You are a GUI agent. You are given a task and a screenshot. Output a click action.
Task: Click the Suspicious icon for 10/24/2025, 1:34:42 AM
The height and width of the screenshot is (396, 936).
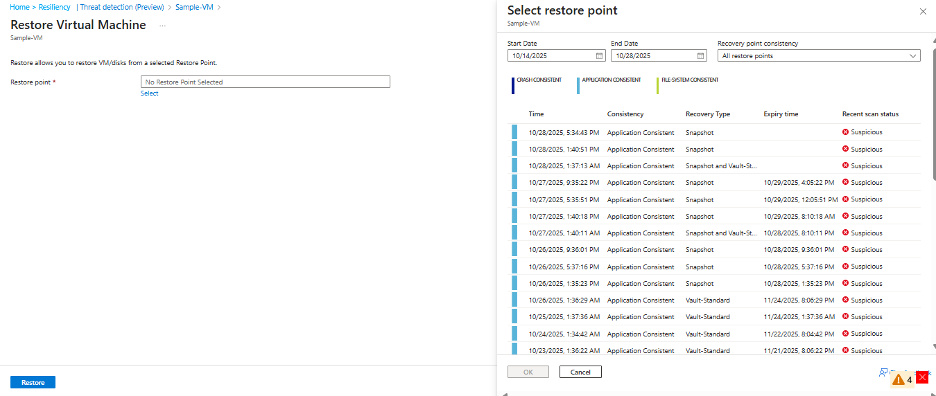click(x=845, y=334)
